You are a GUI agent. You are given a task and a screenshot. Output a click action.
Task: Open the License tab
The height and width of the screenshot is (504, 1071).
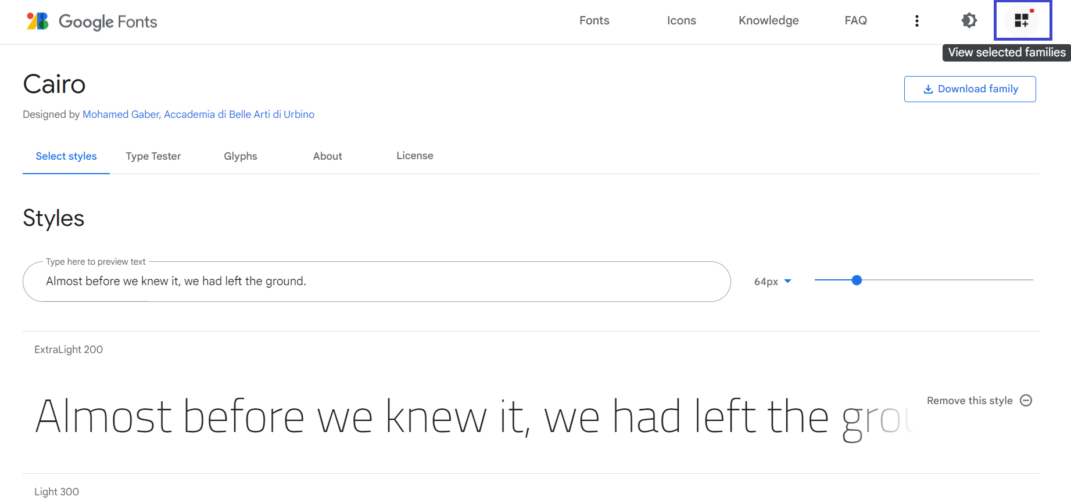coord(415,156)
